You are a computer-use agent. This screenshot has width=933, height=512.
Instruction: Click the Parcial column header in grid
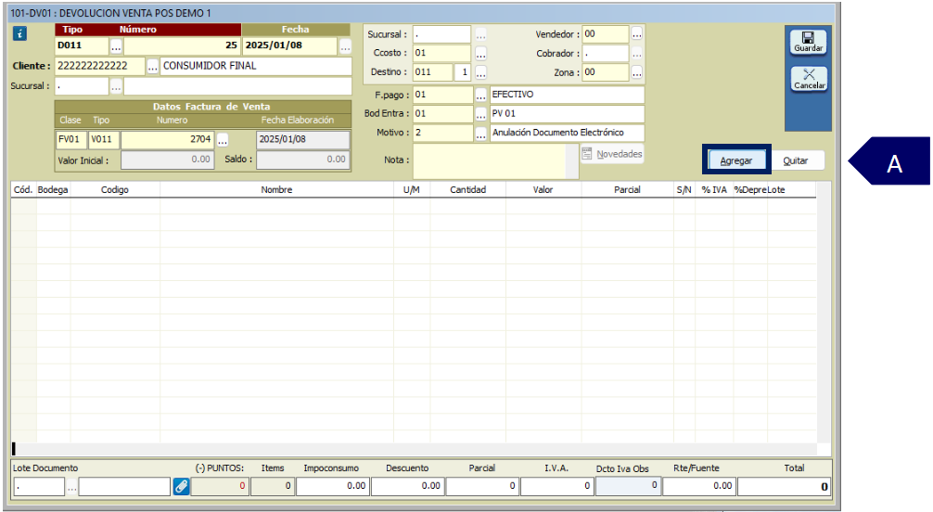pyautogui.click(x=627, y=190)
